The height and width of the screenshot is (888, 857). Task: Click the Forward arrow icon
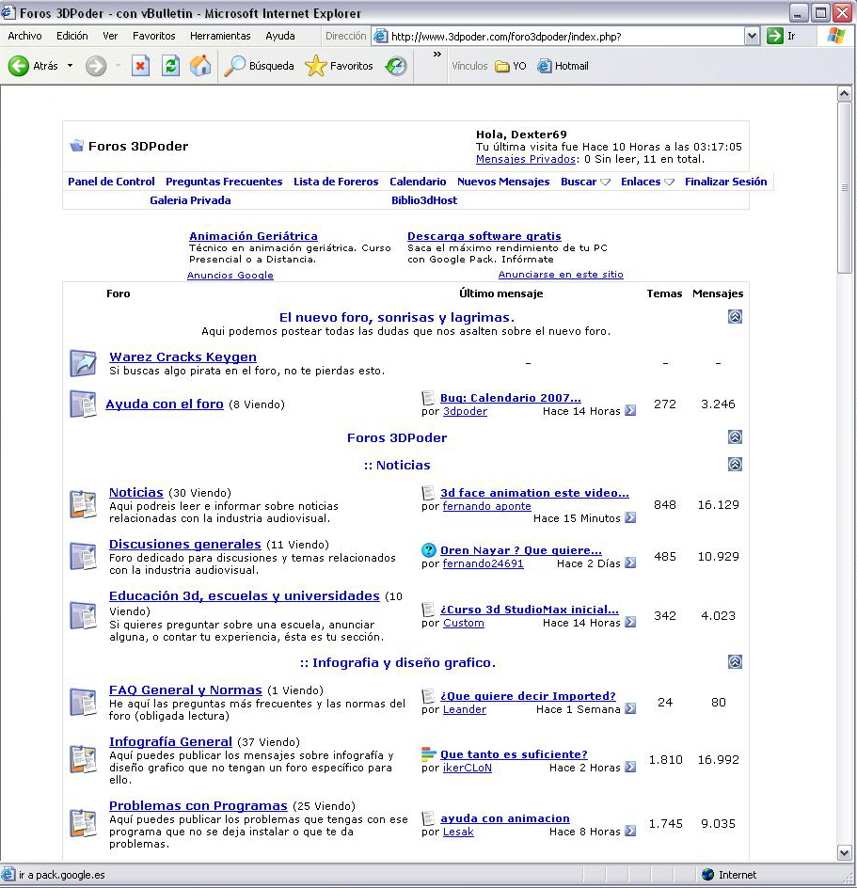pos(96,66)
